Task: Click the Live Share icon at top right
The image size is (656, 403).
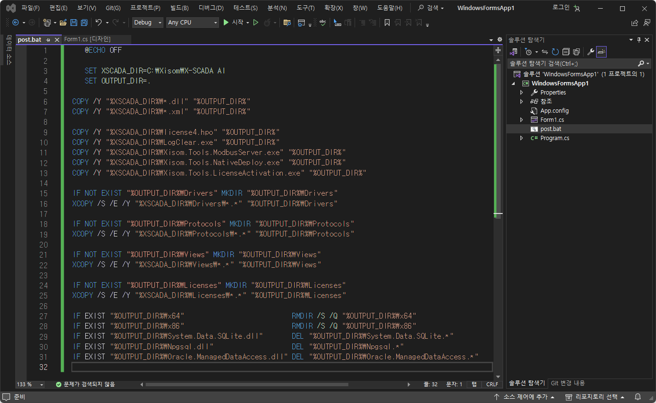Action: [634, 23]
